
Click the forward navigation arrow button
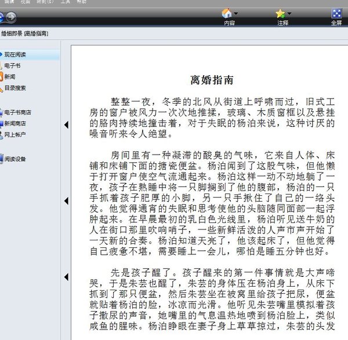(x=11, y=17)
